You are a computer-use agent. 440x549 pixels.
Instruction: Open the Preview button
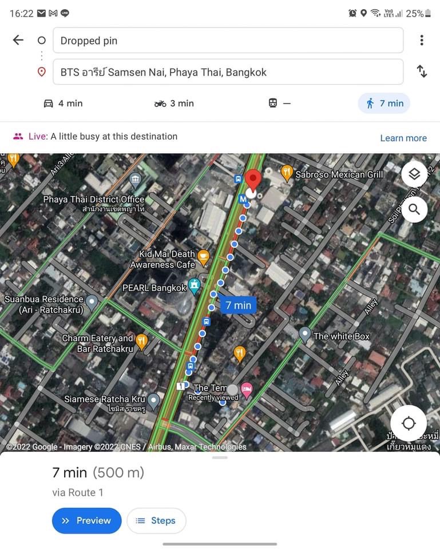86,520
